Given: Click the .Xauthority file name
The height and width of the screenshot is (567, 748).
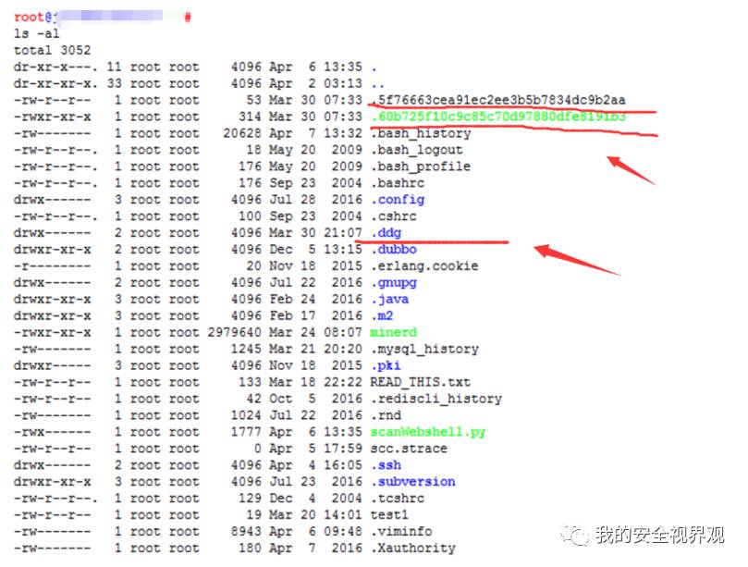Looking at the screenshot, I should (x=413, y=549).
